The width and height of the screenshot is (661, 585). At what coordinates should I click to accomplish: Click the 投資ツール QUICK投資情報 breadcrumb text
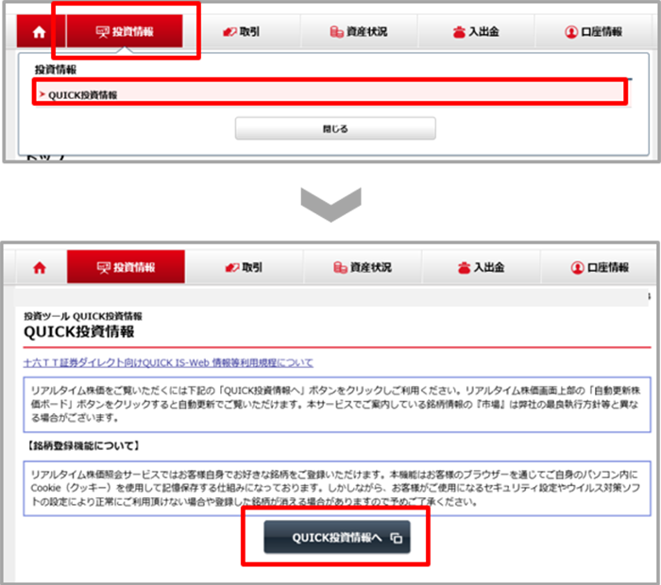point(83,316)
